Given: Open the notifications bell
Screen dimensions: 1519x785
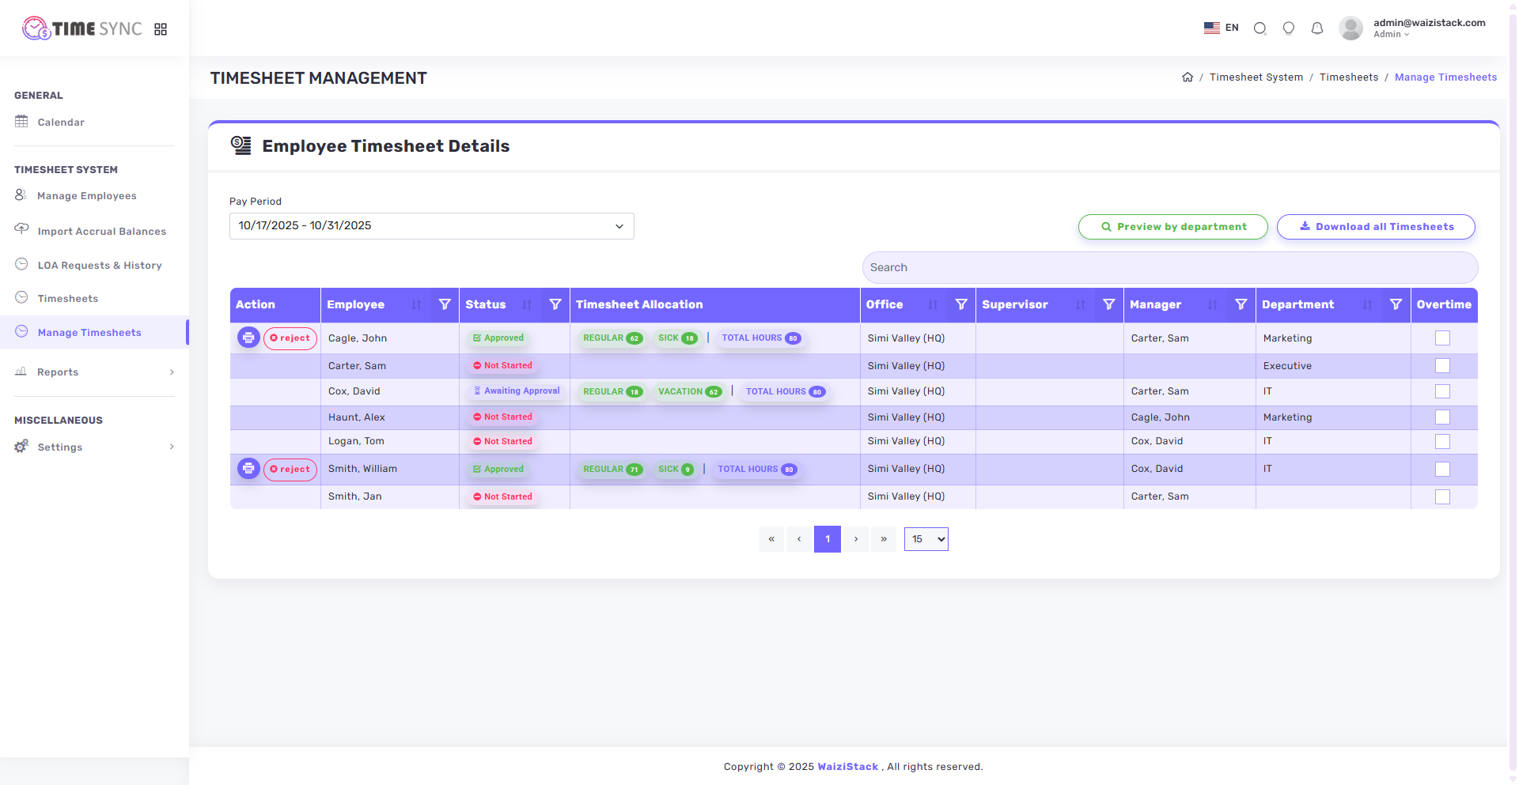Looking at the screenshot, I should 1317,28.
